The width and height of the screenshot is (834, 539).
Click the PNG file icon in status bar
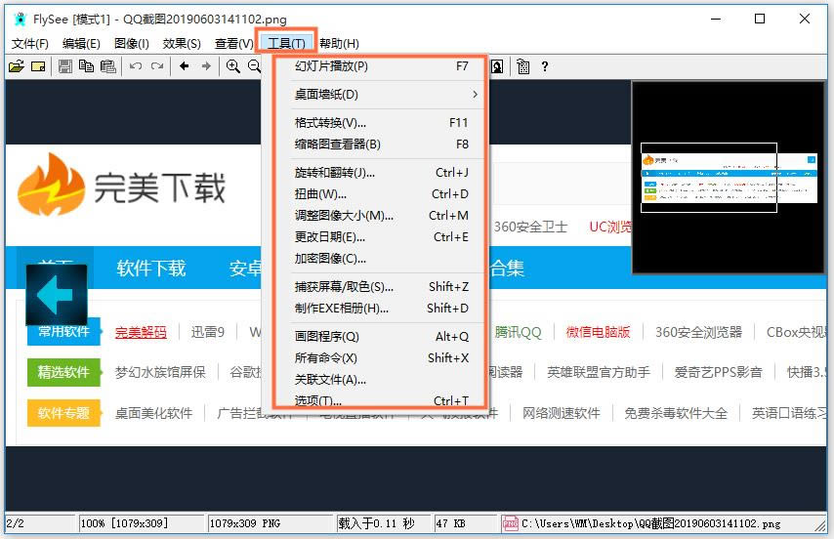point(510,523)
